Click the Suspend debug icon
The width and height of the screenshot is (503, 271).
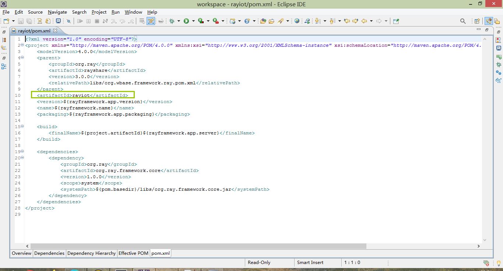click(x=88, y=21)
